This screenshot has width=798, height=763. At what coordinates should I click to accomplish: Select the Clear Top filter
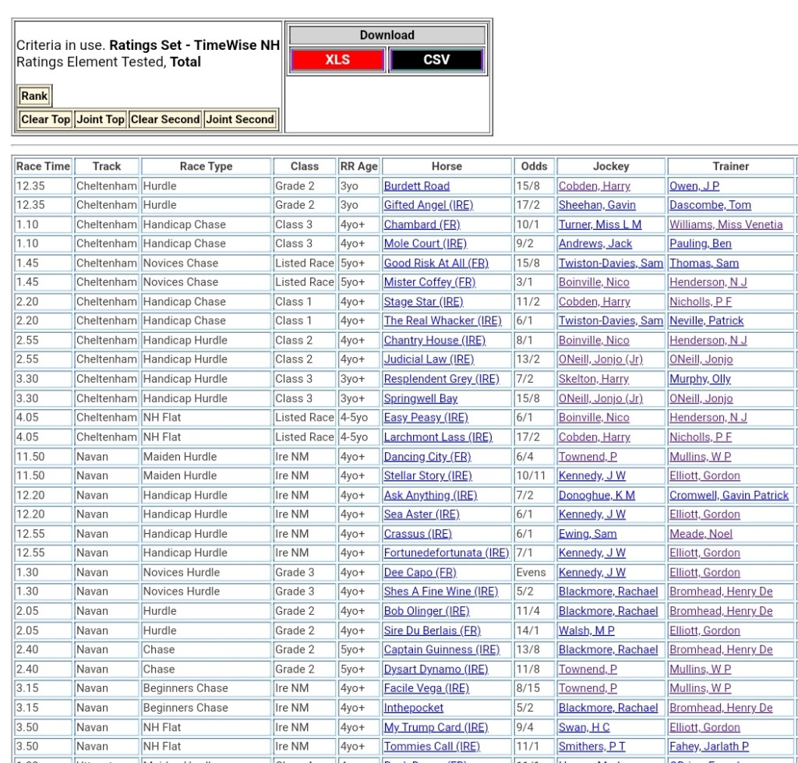pyautogui.click(x=45, y=119)
